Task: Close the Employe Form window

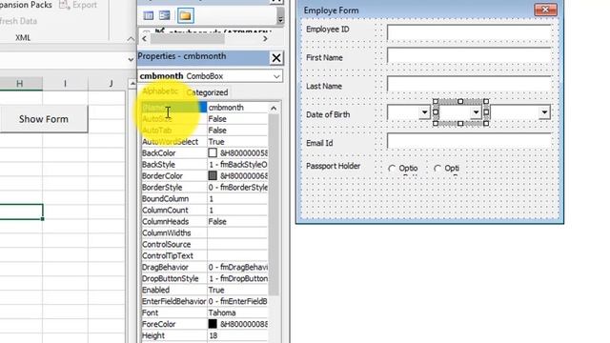Action: pyautogui.click(x=545, y=10)
